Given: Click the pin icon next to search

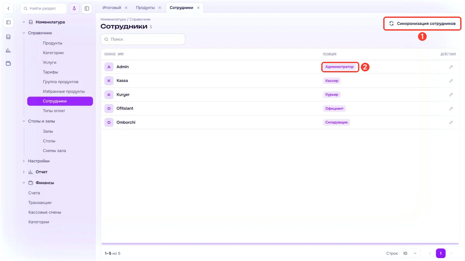Looking at the screenshot, I should point(74,9).
